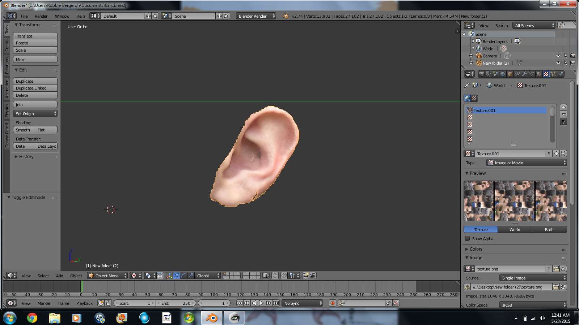Screen dimensions: 579x325
Task: Open the Blender Render engine dropdown
Action: click(x=256, y=16)
